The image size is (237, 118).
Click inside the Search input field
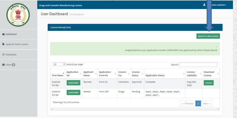(x=198, y=65)
